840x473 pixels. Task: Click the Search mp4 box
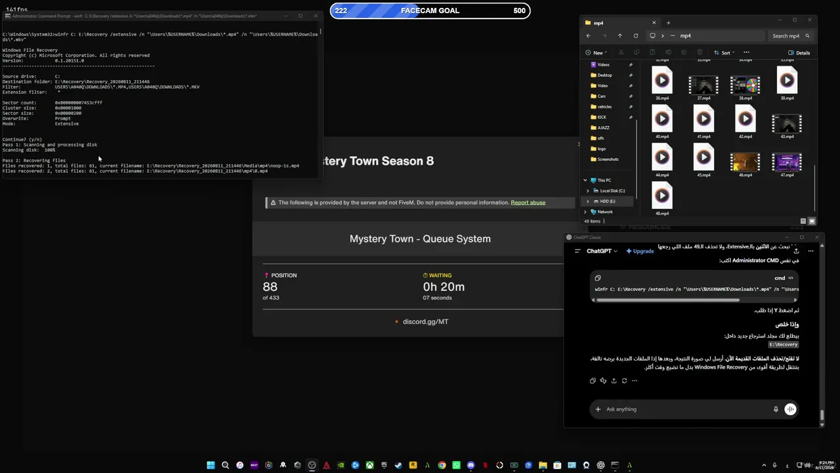click(x=791, y=36)
